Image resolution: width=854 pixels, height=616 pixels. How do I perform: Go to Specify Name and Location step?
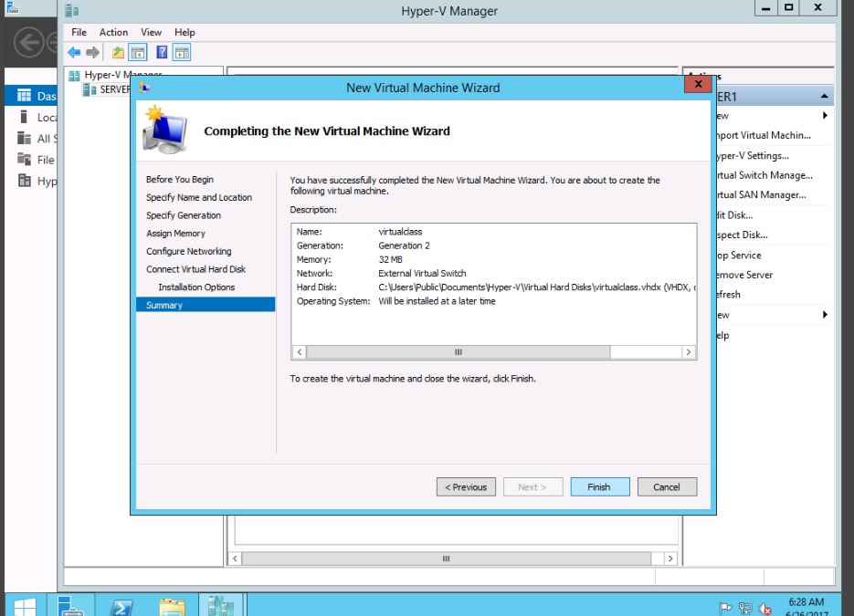[199, 197]
